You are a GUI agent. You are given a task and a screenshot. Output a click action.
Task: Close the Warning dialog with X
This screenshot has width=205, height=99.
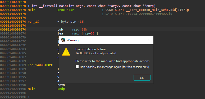tap(149, 40)
